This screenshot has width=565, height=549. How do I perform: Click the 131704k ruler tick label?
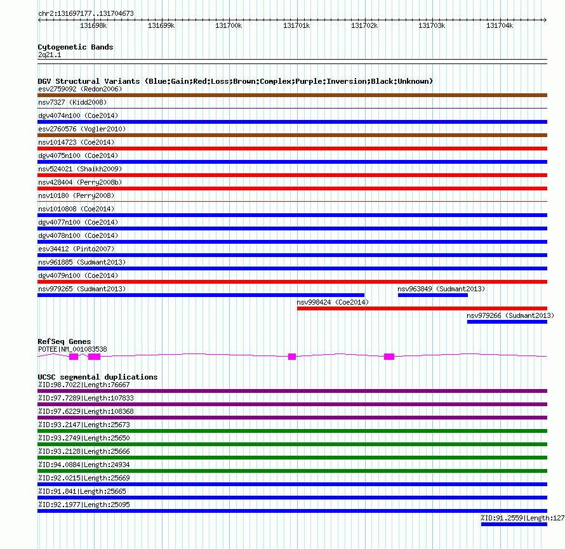tap(500, 25)
